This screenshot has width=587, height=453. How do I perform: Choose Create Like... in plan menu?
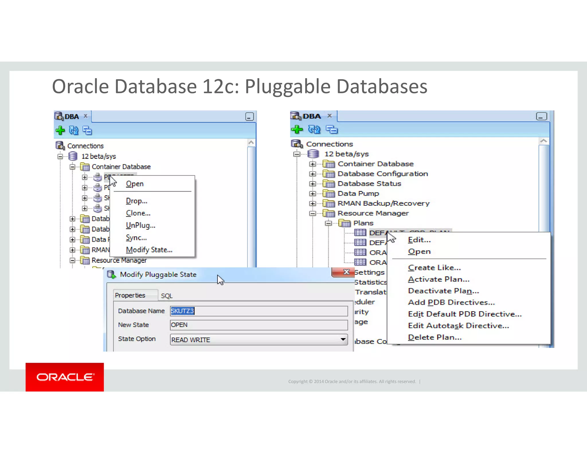434,268
